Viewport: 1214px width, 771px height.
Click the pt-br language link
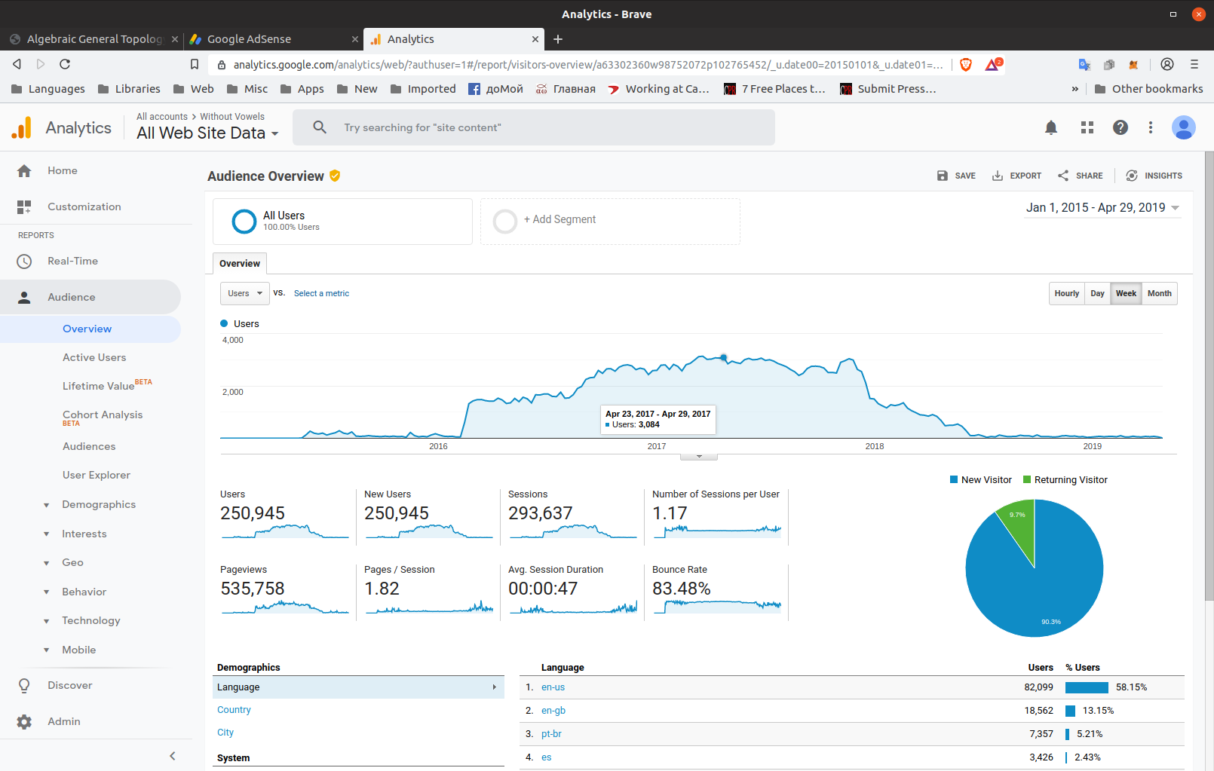click(551, 734)
